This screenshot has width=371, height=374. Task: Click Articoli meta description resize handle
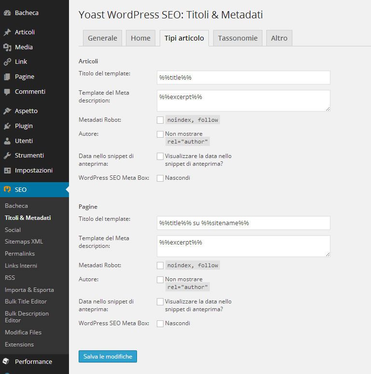tap(328, 109)
